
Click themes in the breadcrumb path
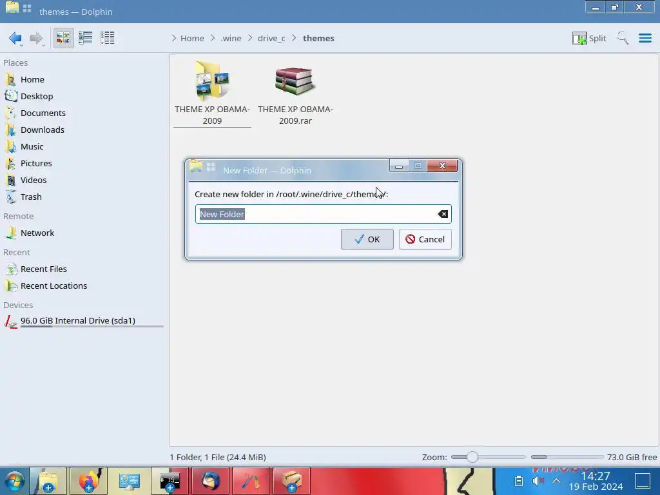coord(318,38)
